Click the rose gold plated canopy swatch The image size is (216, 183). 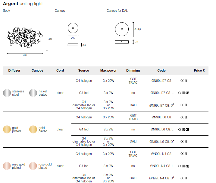click(33, 166)
